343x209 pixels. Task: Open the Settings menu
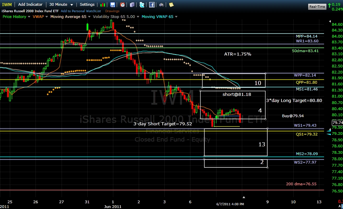[x=87, y=4]
